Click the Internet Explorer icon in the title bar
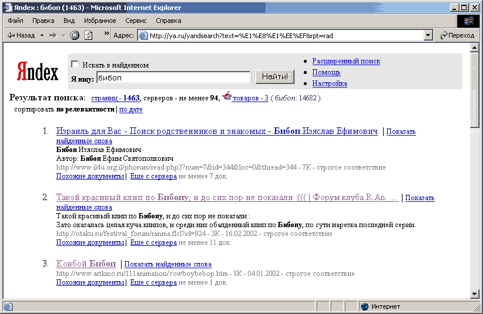The width and height of the screenshot is (483, 314). [x=8, y=8]
